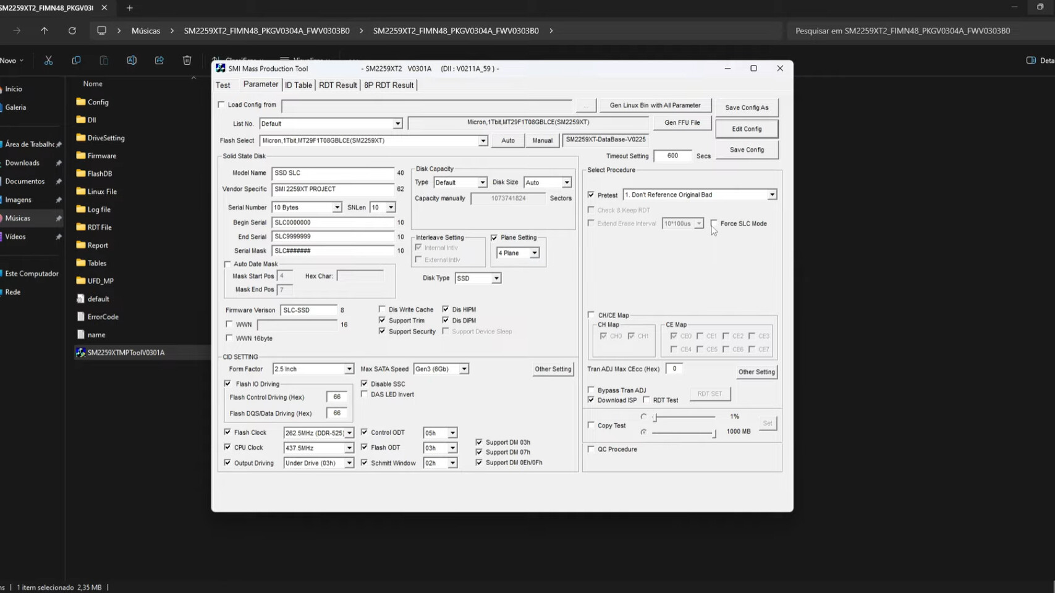The width and height of the screenshot is (1055, 593).
Task: Click the Save Config button
Action: [x=747, y=149]
